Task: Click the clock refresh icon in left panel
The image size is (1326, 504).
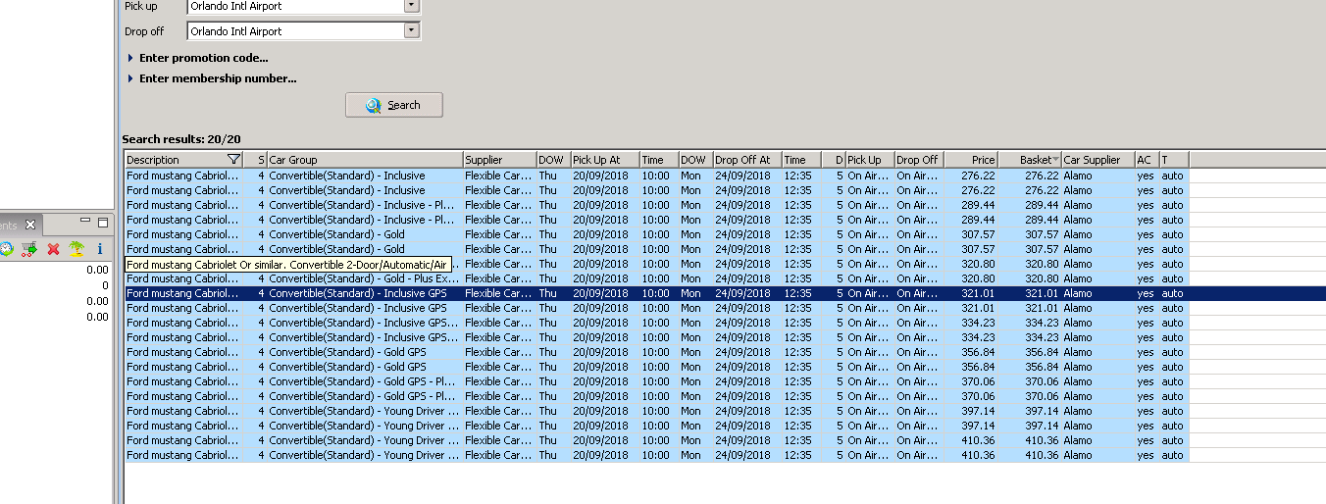Action: tap(5, 249)
